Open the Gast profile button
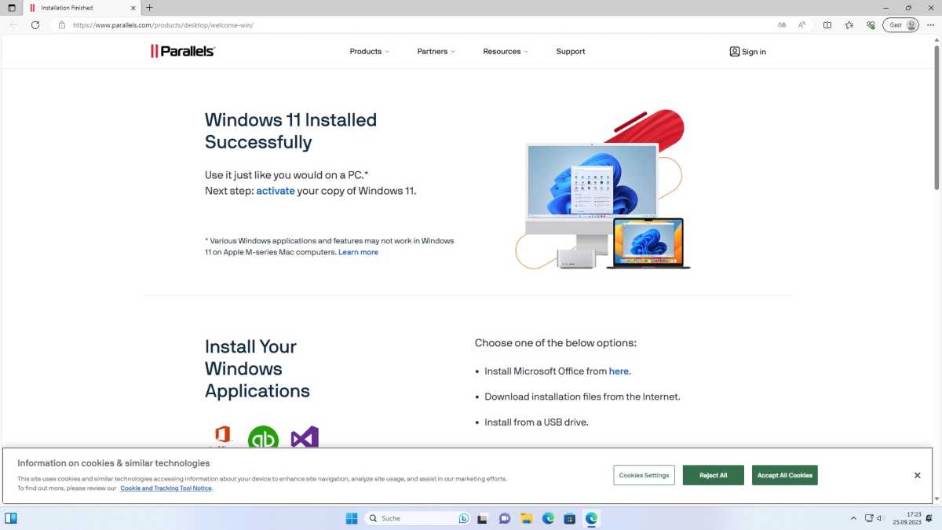Screen dimensions: 942x530 coord(900,25)
